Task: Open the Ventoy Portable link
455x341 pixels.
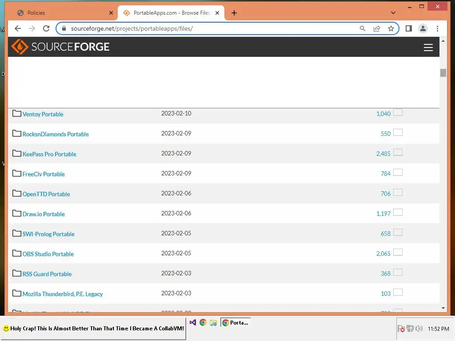Action: (43, 114)
